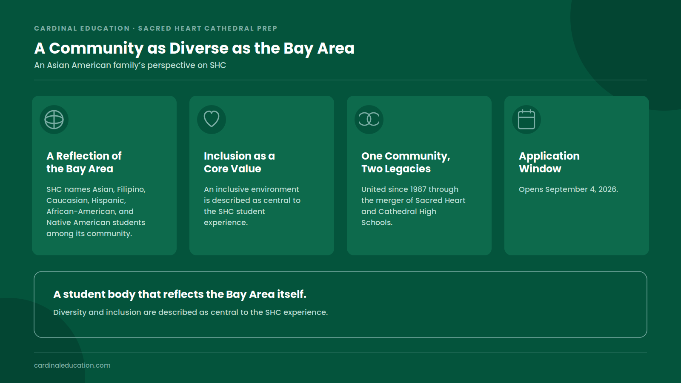
Task: Open the cardinaleducation.com link
Action: pyautogui.click(x=72, y=365)
